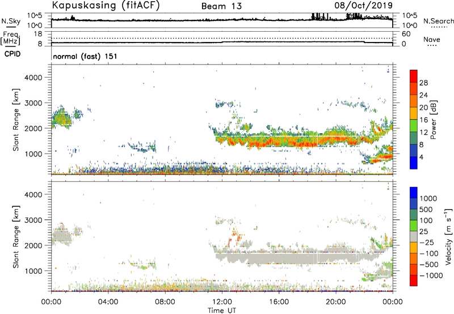Select the Freq. [MHz] axis label

(x=10, y=38)
